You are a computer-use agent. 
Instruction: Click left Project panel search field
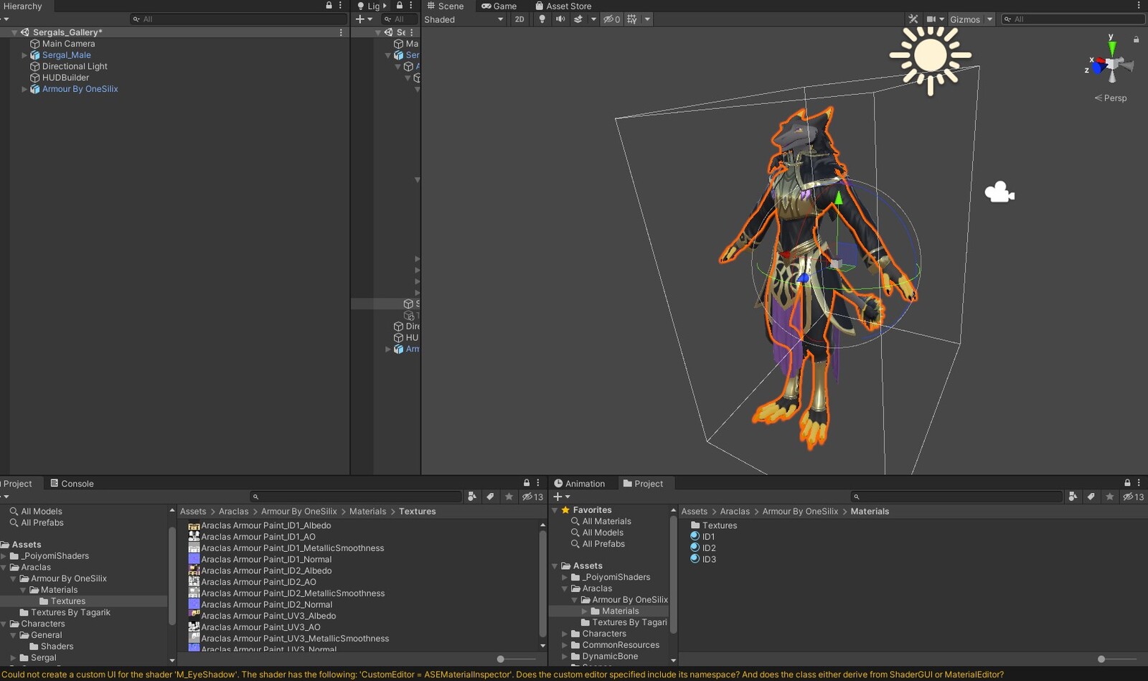click(x=356, y=497)
